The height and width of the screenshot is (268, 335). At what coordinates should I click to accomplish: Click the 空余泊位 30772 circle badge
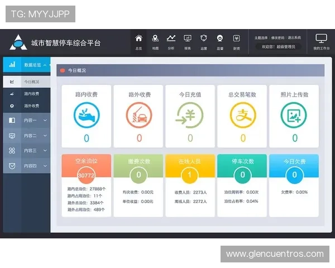point(86,175)
